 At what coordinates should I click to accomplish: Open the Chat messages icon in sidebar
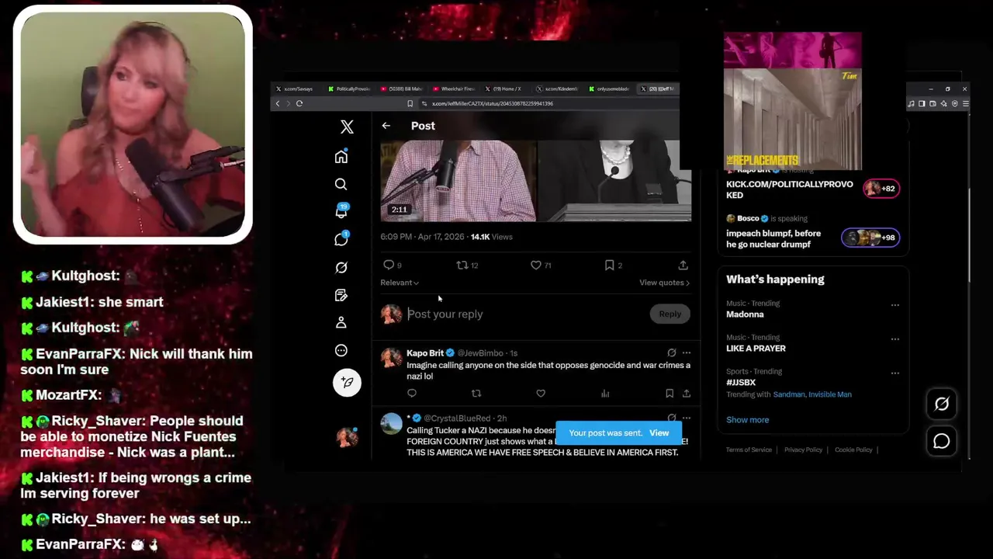[x=341, y=239]
